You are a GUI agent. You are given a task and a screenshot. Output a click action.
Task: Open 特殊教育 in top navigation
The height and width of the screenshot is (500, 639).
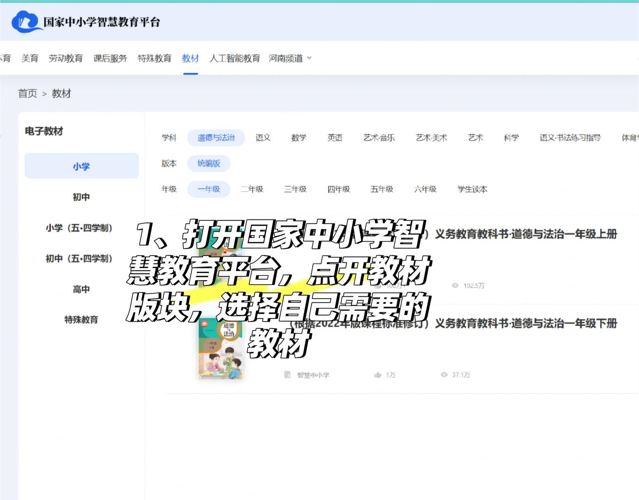pos(155,58)
